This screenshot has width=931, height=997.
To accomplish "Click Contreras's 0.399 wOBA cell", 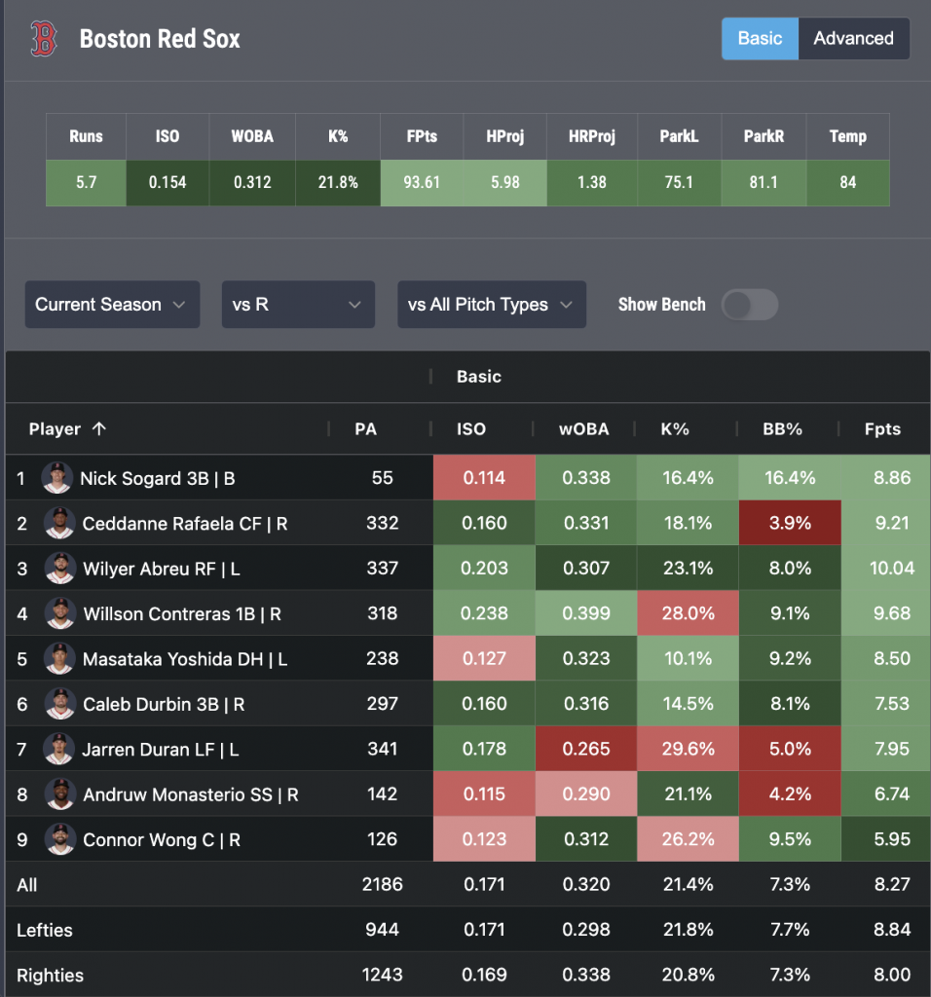I will tap(585, 613).
